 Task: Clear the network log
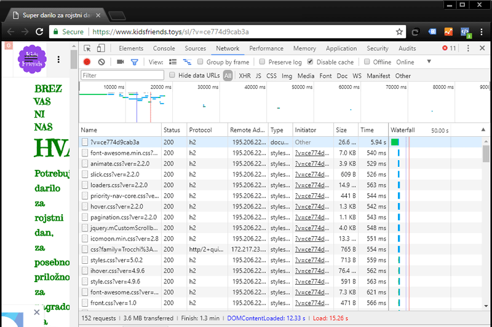pyautogui.click(x=101, y=62)
